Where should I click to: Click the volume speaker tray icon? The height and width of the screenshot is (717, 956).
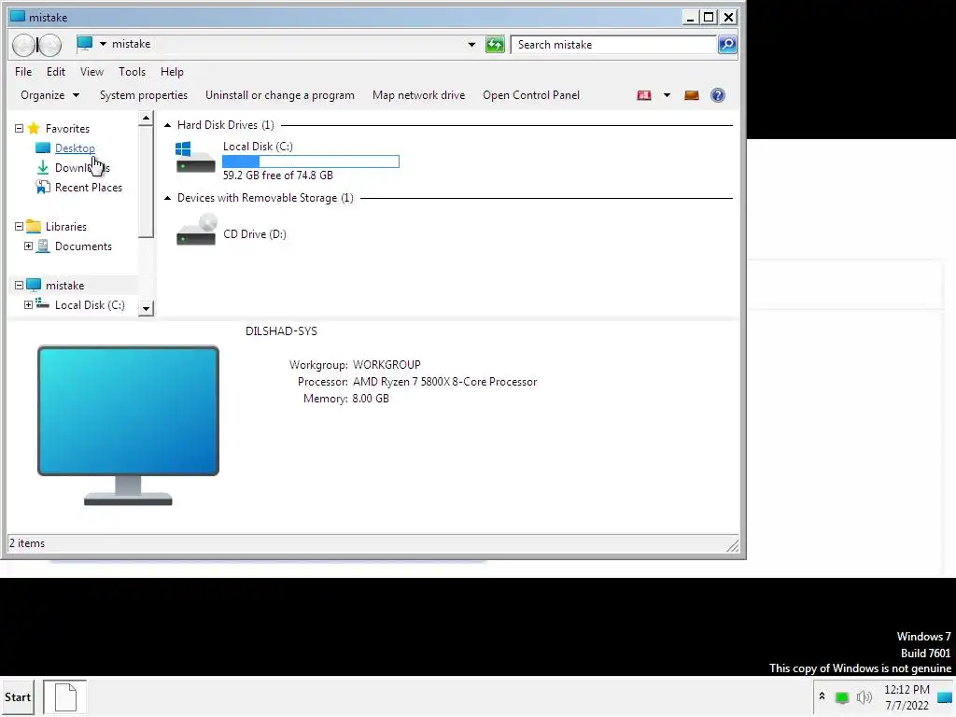tap(864, 696)
